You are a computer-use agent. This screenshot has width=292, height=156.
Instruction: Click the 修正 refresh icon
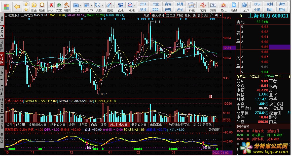[34, 5]
